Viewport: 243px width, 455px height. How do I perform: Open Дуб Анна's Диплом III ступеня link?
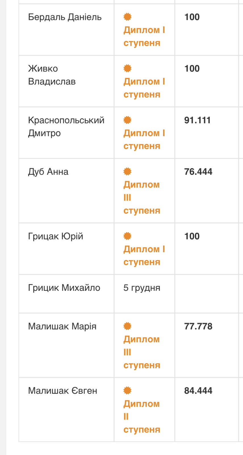[141, 198]
